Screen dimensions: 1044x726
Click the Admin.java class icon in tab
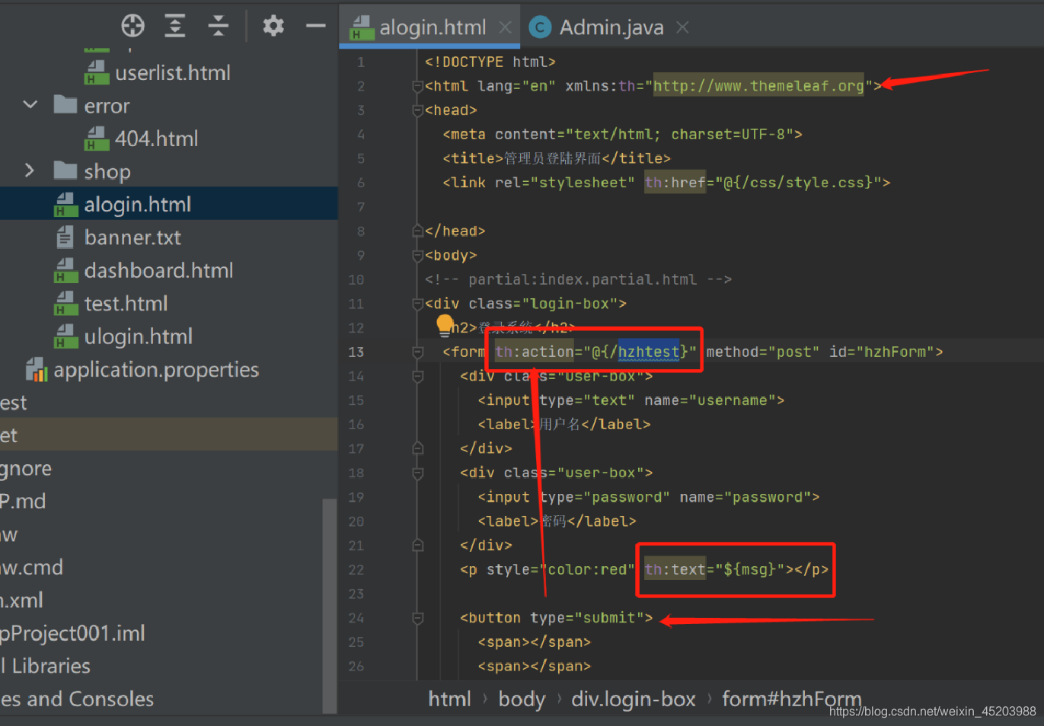pyautogui.click(x=540, y=27)
